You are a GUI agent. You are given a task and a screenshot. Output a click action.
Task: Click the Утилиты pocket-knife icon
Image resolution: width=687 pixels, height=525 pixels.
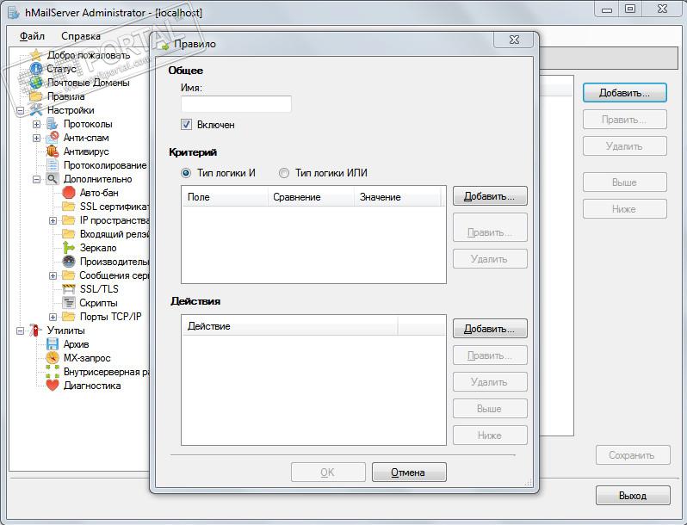[35, 330]
